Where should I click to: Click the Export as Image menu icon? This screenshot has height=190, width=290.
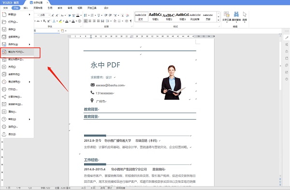point(4,59)
